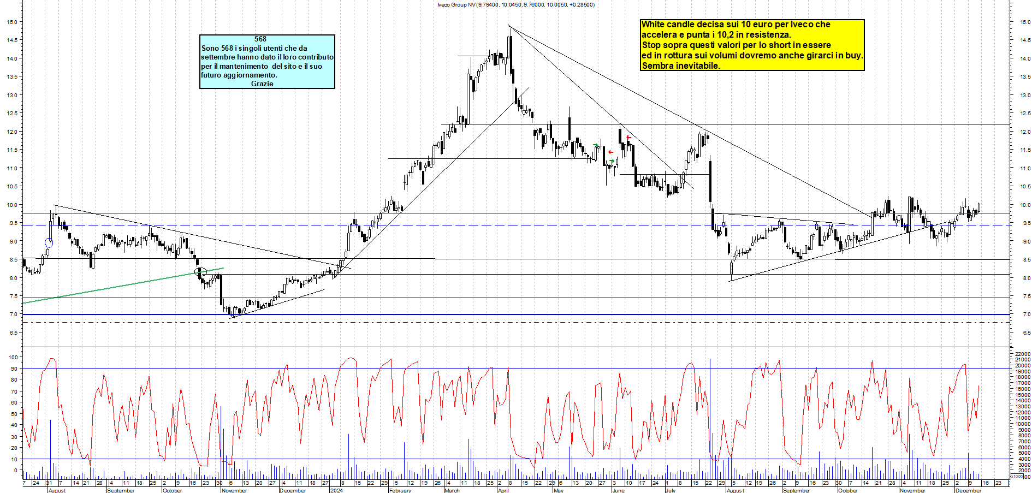Screen dimensions: 1032x493
Task: Click the 'x1000' volume scale label
Action: pyautogui.click(x=1017, y=476)
